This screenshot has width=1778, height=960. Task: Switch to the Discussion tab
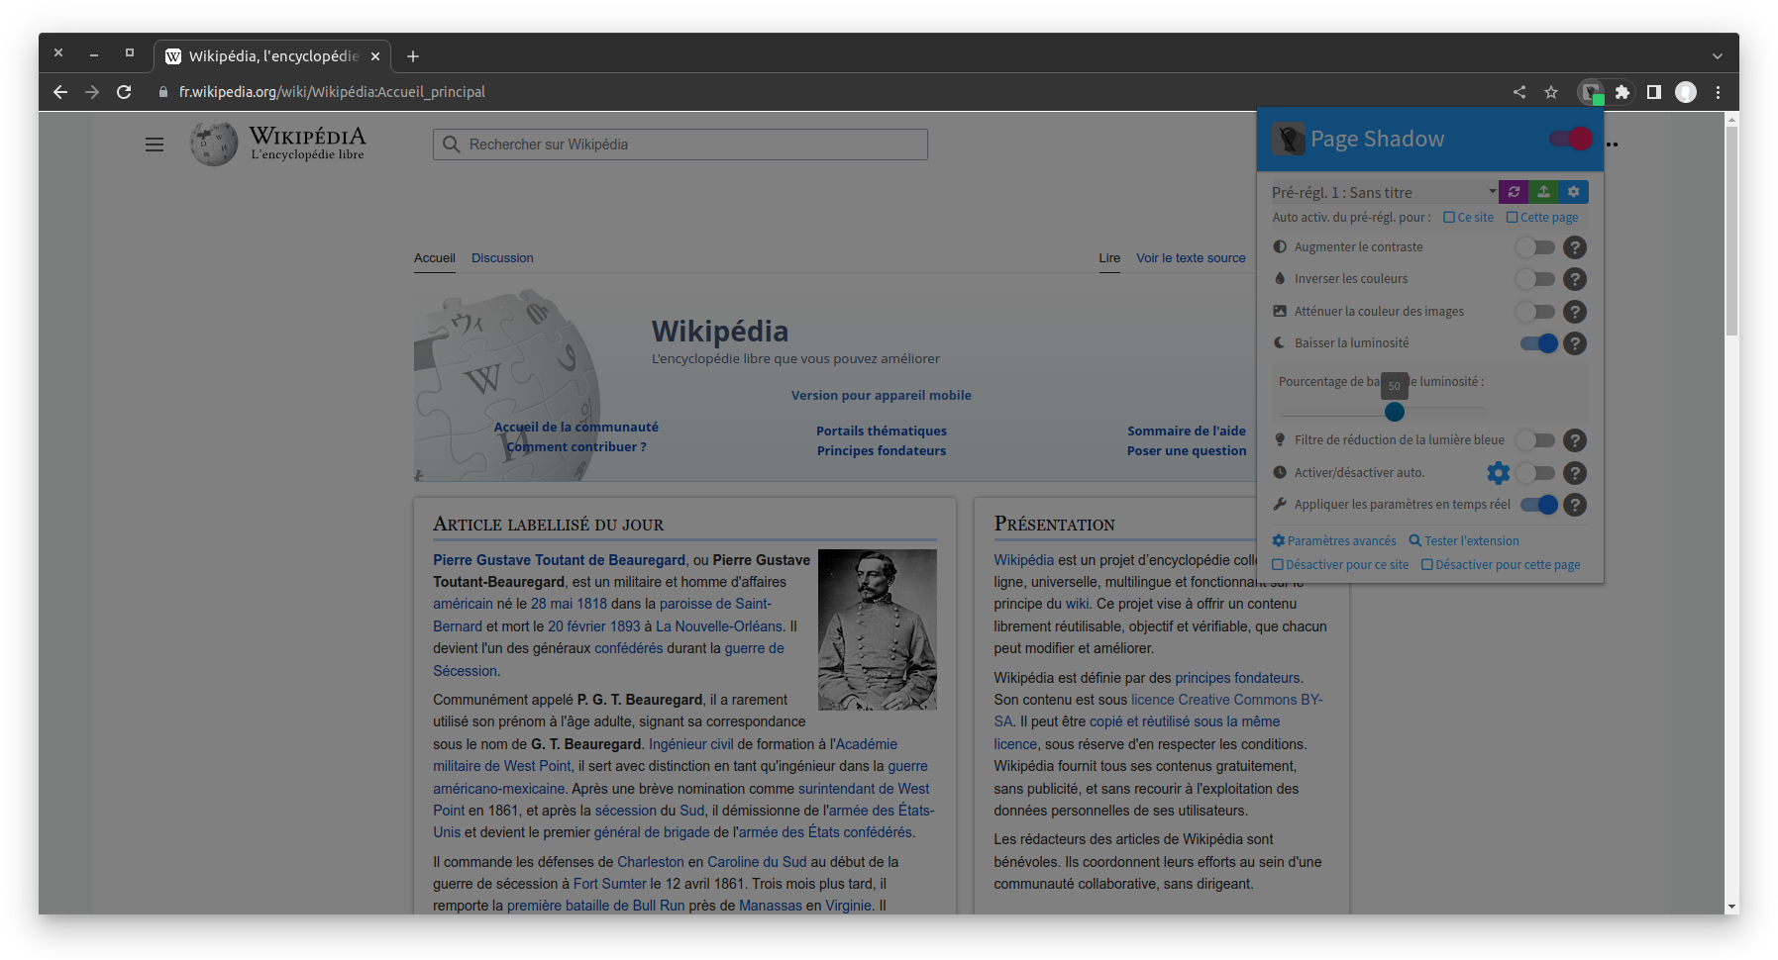click(x=502, y=258)
